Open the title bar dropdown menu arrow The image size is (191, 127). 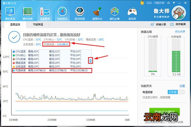[x=174, y=3]
